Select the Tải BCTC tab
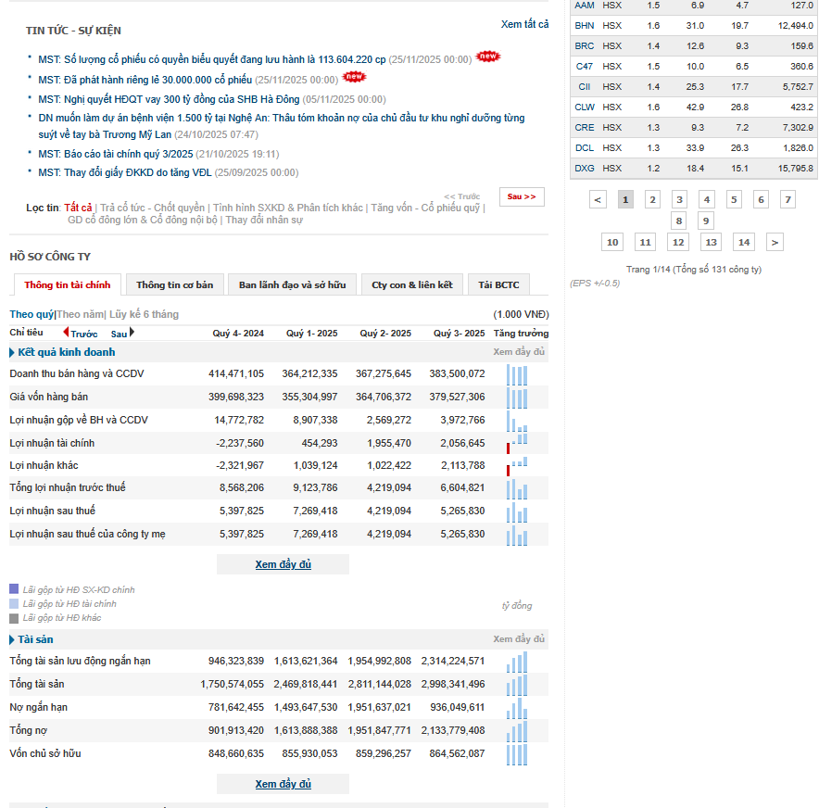This screenshot has width=819, height=808. coord(498,284)
